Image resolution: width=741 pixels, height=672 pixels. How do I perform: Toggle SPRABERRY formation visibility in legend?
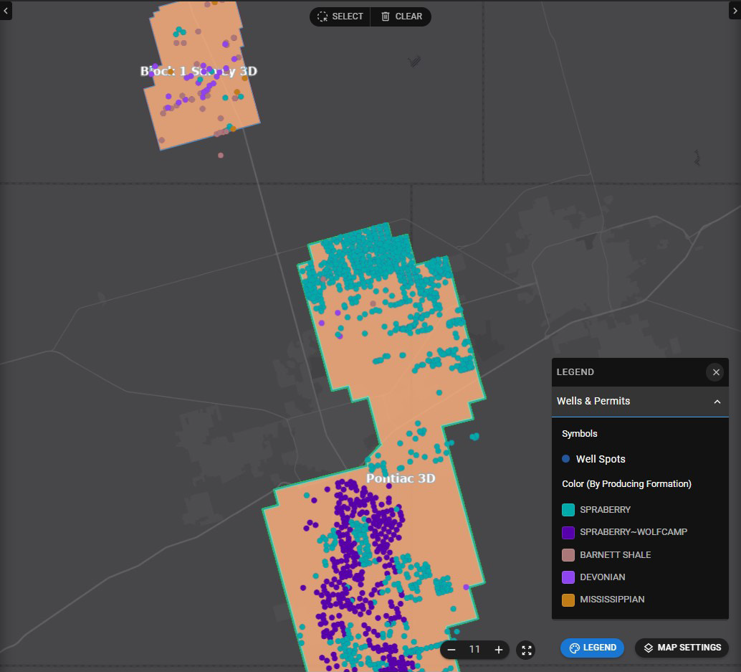568,509
